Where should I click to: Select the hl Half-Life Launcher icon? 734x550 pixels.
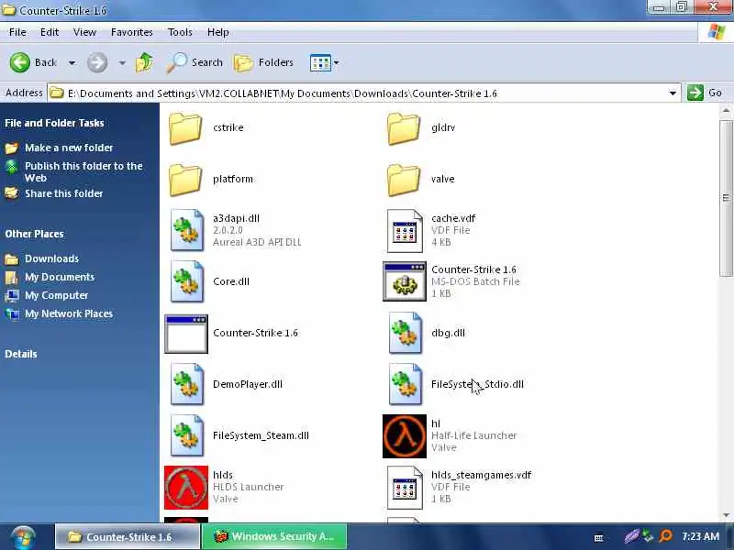405,436
